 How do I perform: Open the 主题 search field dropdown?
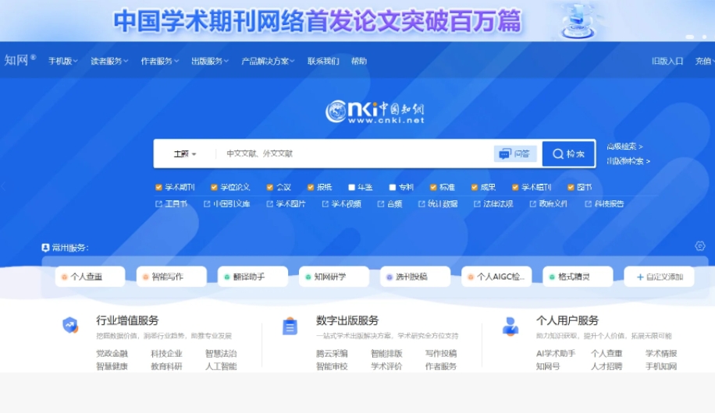pyautogui.click(x=185, y=154)
